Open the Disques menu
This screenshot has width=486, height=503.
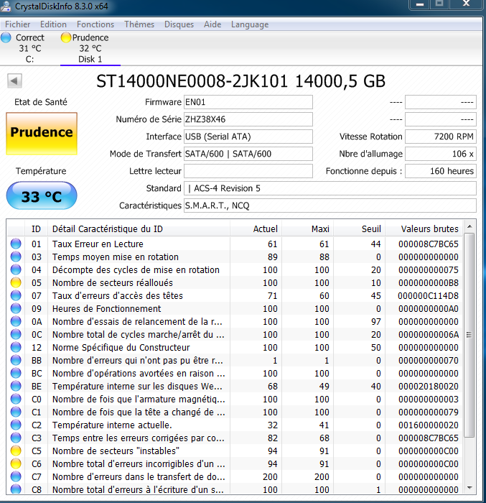(x=179, y=24)
